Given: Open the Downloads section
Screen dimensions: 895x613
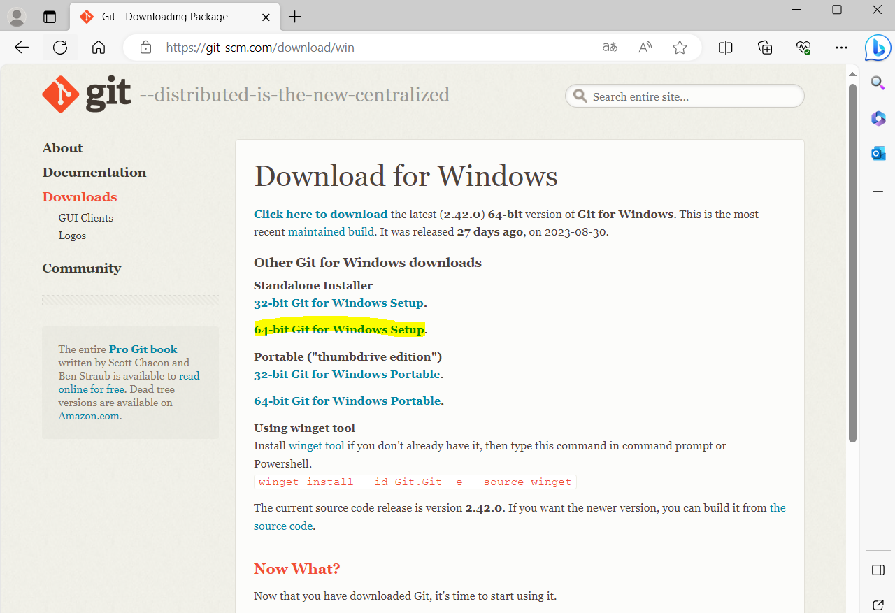Looking at the screenshot, I should point(80,196).
